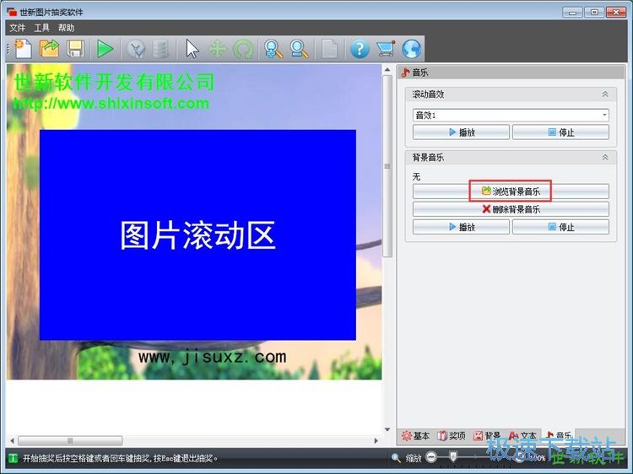Click the horizontal scroll right arrow
The image size is (633, 474).
376,440
